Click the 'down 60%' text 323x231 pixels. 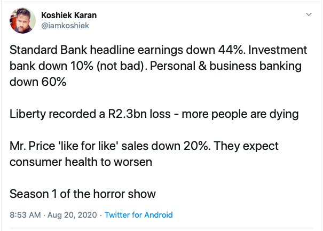[x=38, y=82]
